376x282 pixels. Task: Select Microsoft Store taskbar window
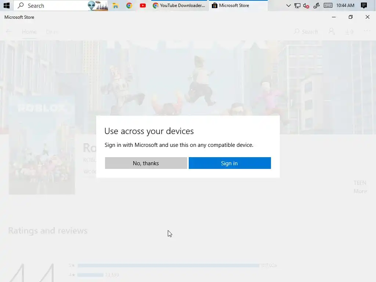pyautogui.click(x=238, y=6)
